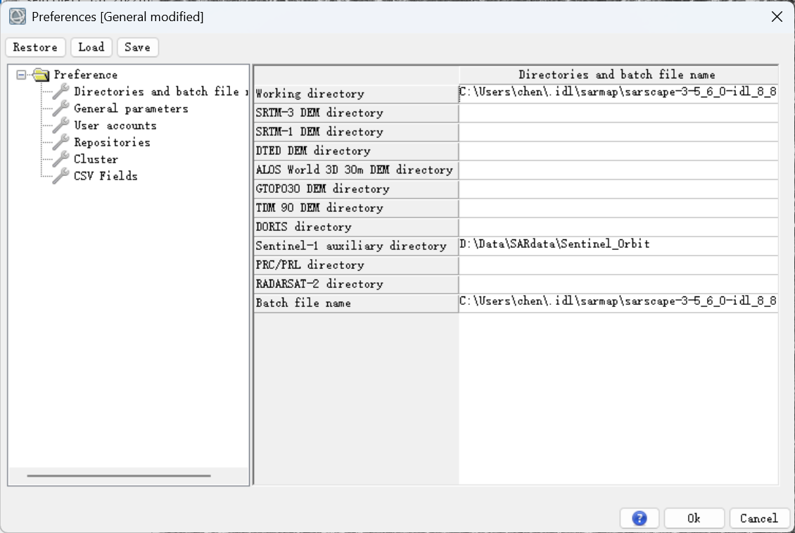
Task: Click the Sentinel-1 auxiliary directory label
Action: tap(356, 246)
